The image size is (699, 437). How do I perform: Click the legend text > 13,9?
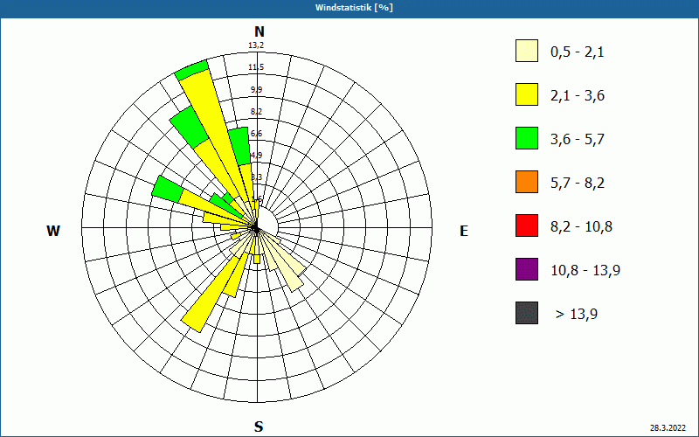[577, 315]
